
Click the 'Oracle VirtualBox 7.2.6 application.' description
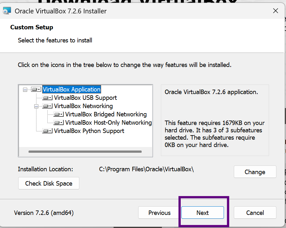point(211,92)
